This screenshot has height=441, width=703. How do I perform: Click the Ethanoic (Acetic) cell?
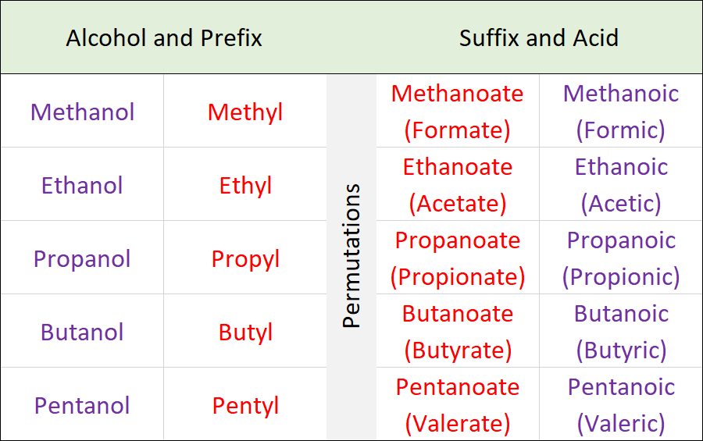tap(621, 184)
